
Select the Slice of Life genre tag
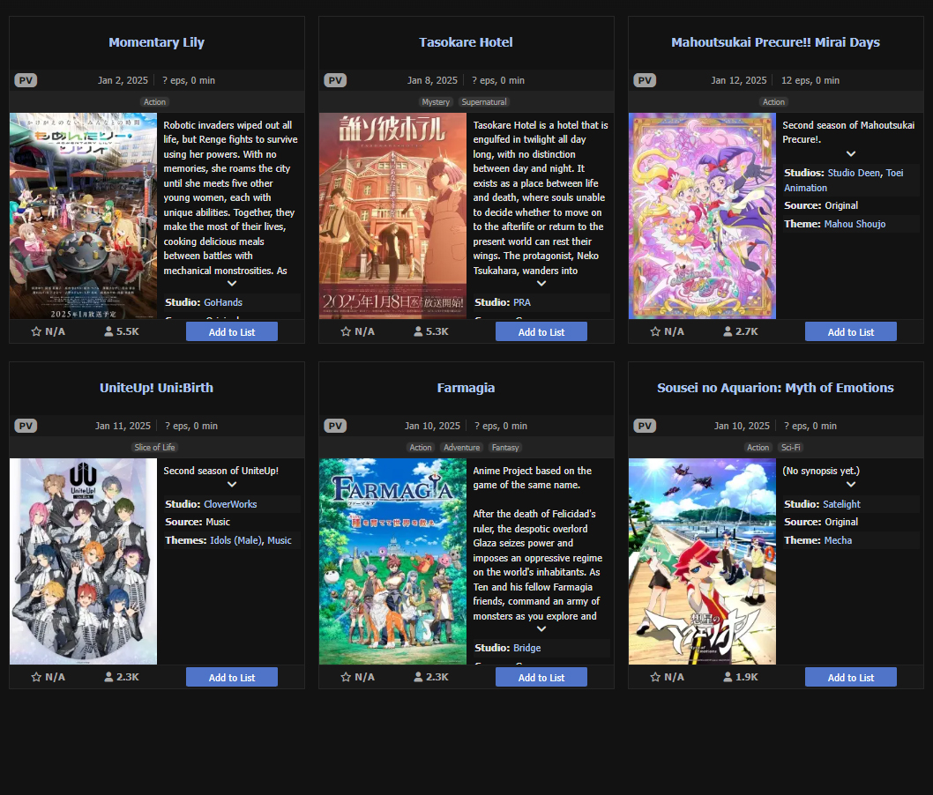click(x=154, y=448)
